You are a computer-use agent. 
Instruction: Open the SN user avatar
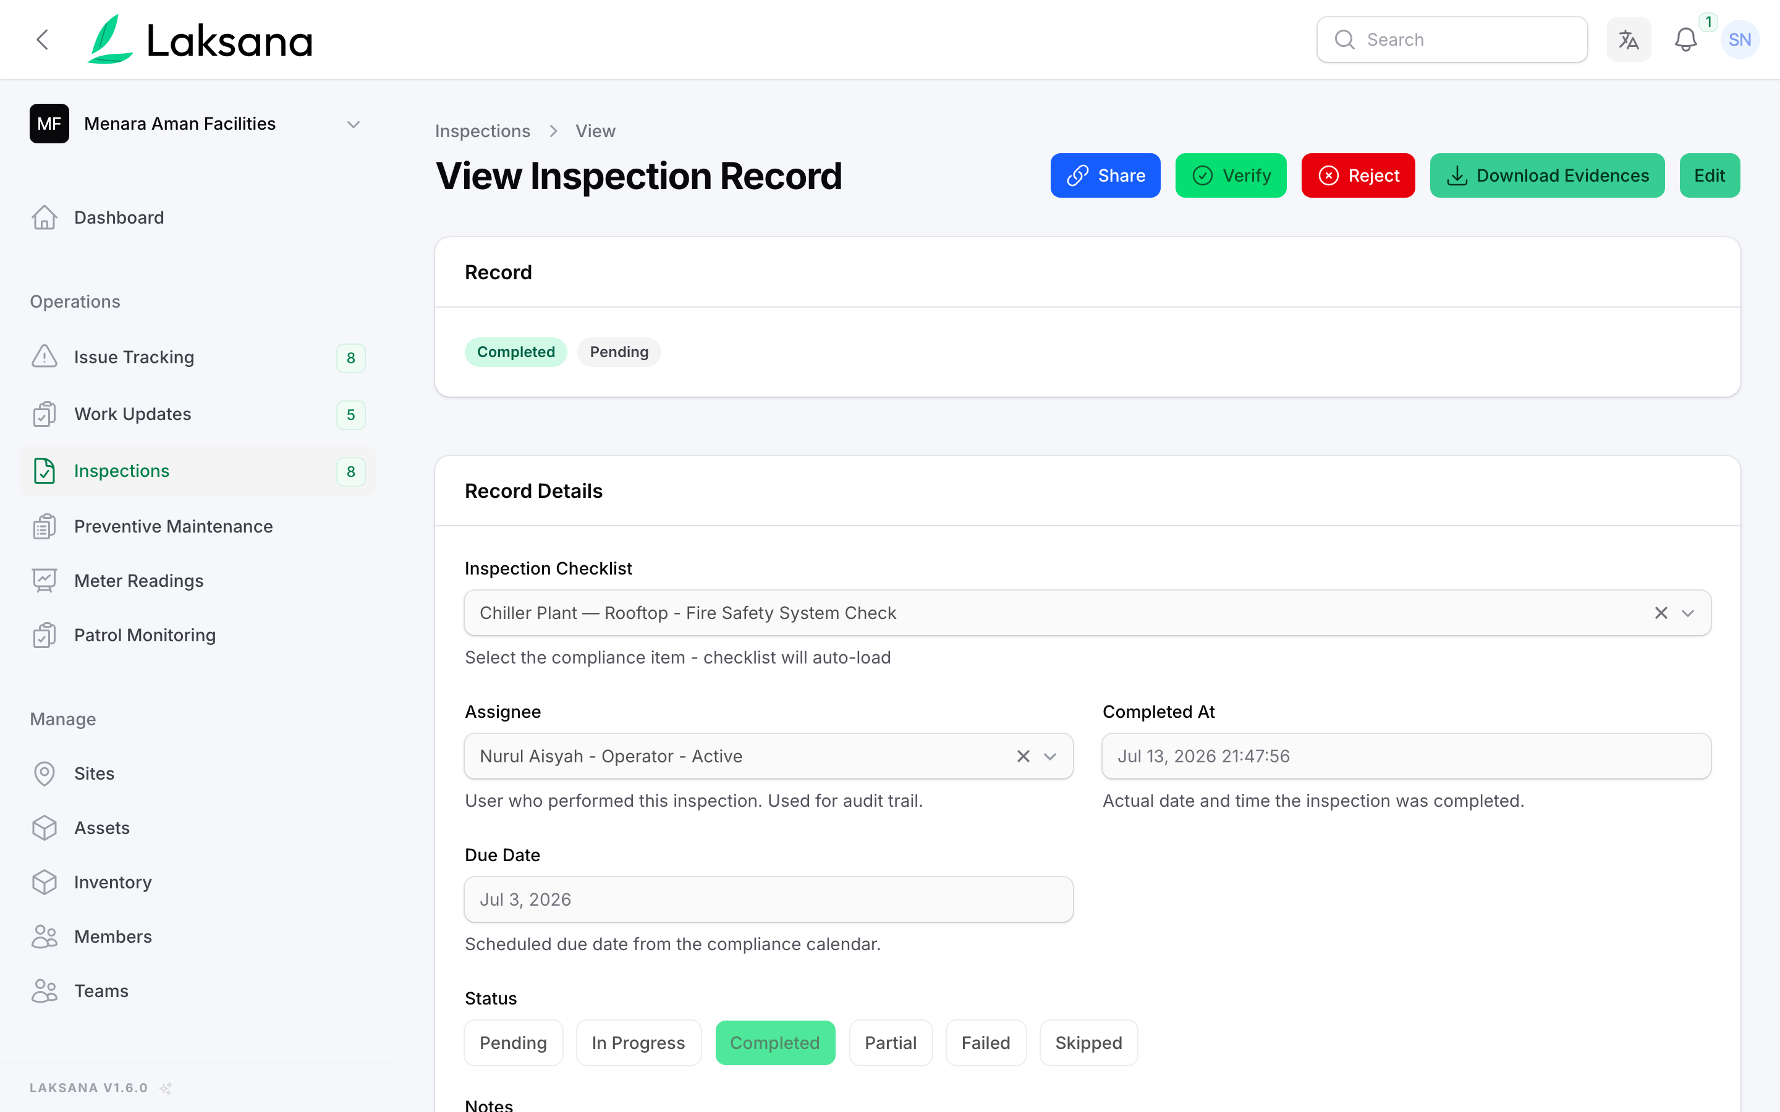point(1740,40)
